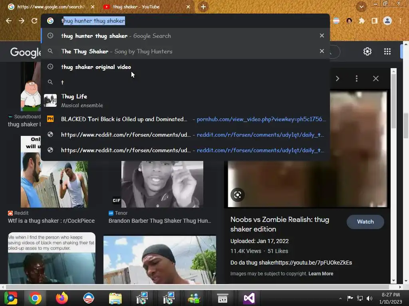Open Google quick settings gear

pos(367,51)
